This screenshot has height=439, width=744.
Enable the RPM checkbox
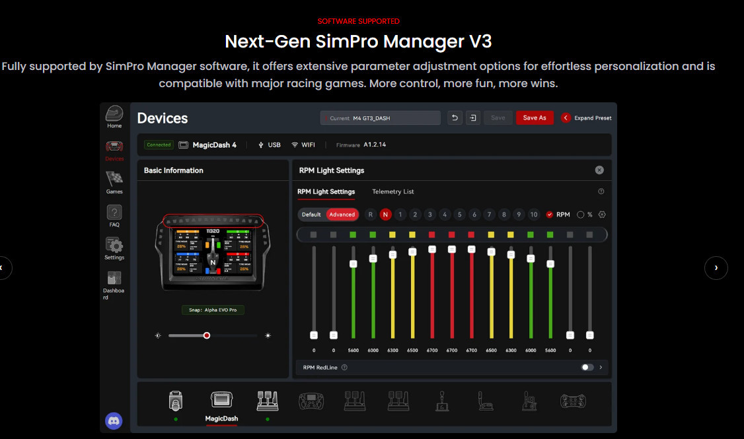550,215
